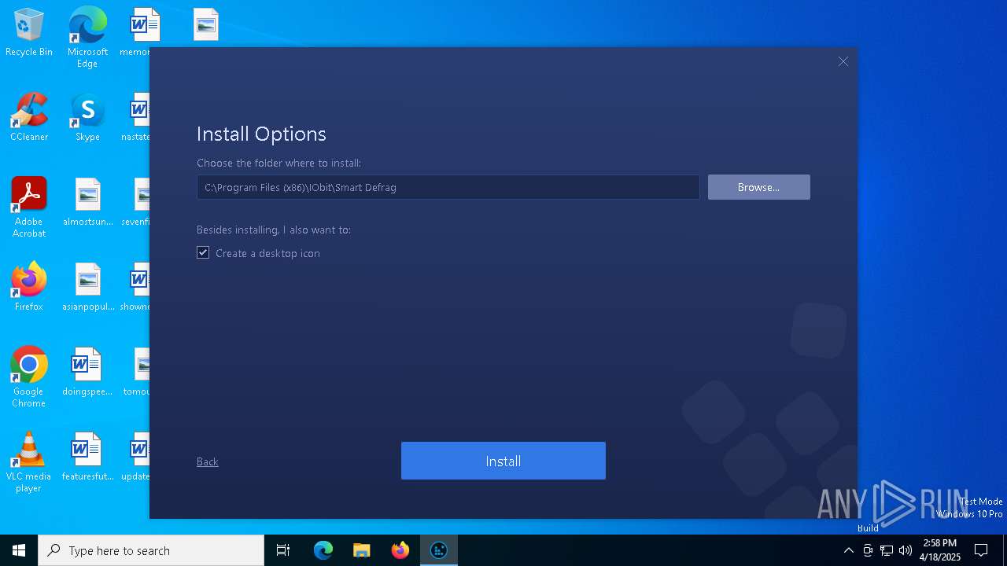Open Firefox from taskbar
1007x566 pixels.
[400, 550]
